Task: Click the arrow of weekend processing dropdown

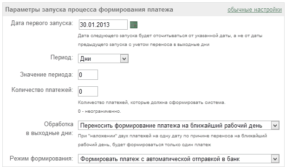Action: (275, 125)
